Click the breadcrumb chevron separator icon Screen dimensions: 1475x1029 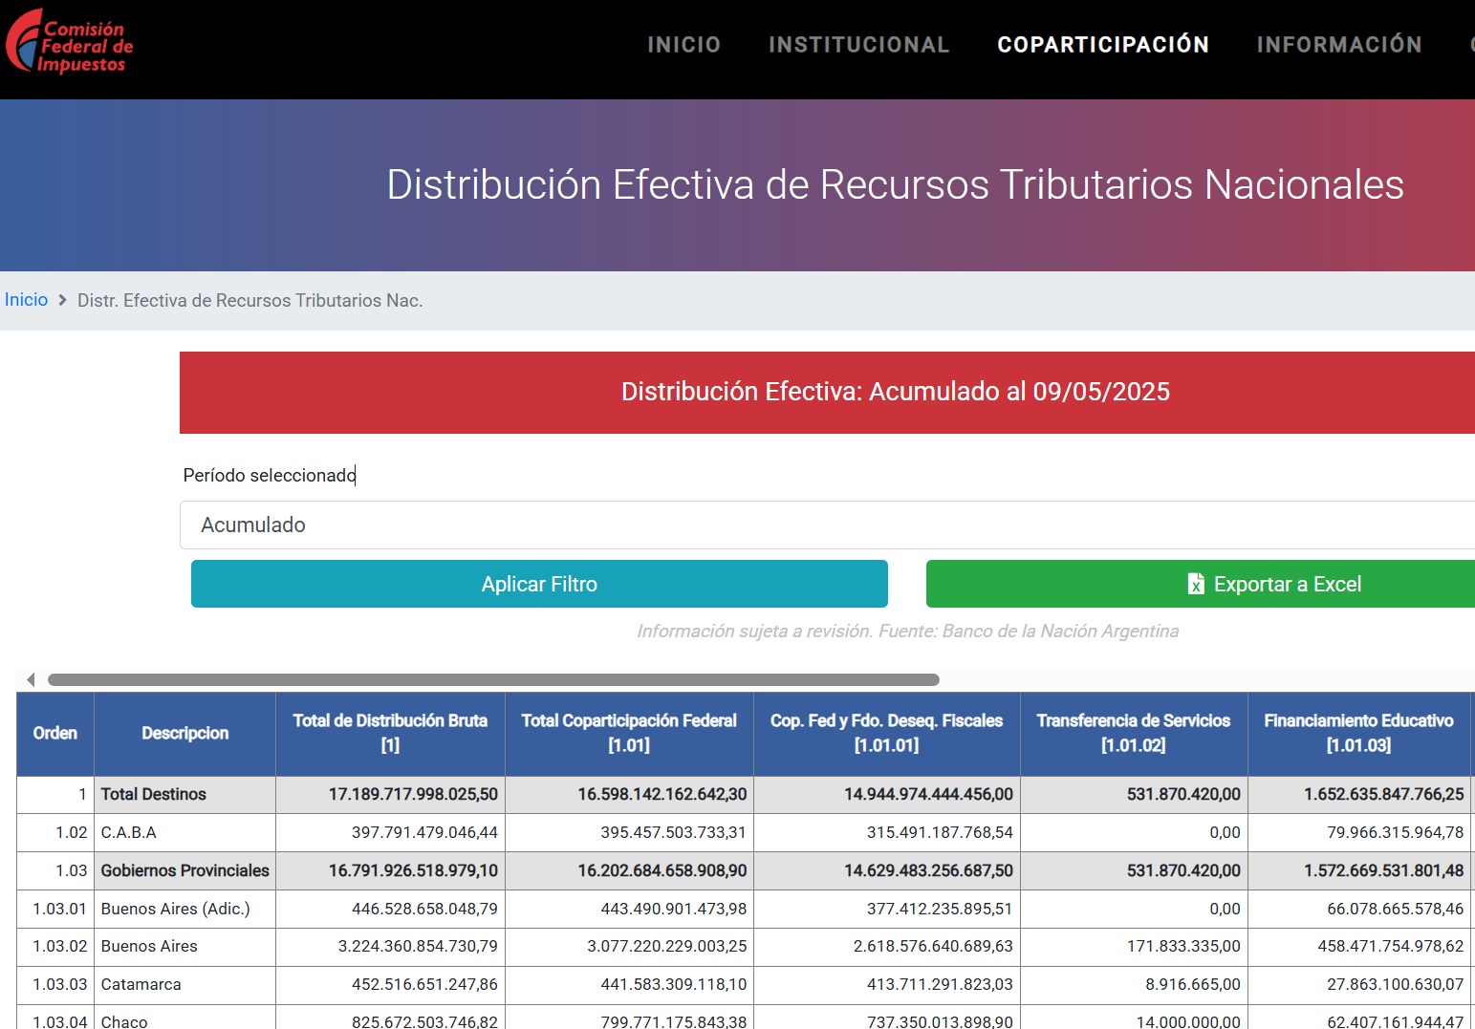(62, 300)
